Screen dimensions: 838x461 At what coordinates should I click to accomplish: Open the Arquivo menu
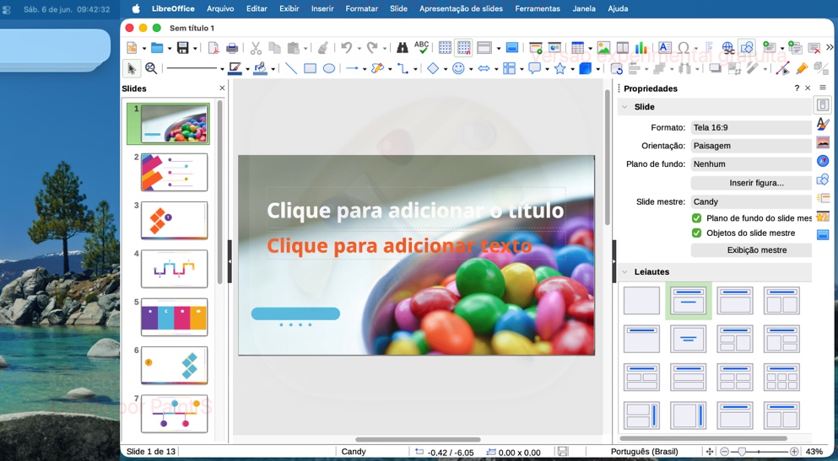coord(220,8)
